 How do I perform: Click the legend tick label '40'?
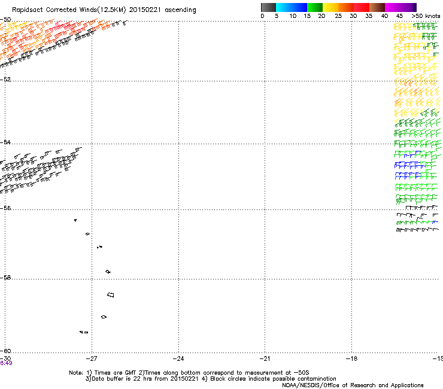click(x=384, y=16)
